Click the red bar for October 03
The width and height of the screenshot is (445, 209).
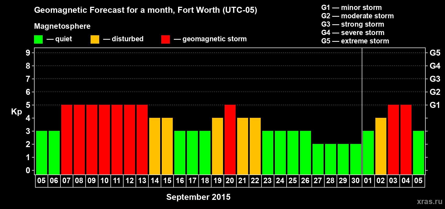point(393,140)
